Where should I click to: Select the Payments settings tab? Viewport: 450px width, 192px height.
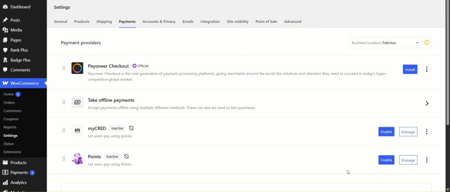tap(127, 21)
